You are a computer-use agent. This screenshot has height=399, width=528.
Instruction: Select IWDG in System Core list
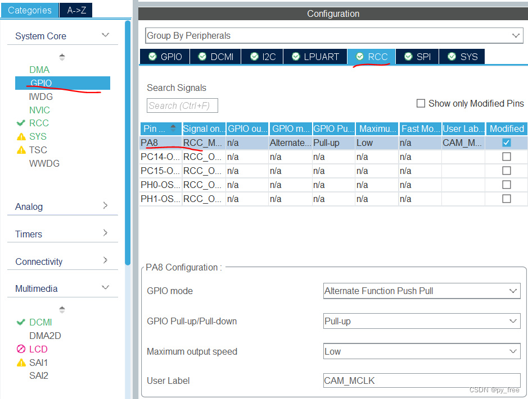point(40,97)
